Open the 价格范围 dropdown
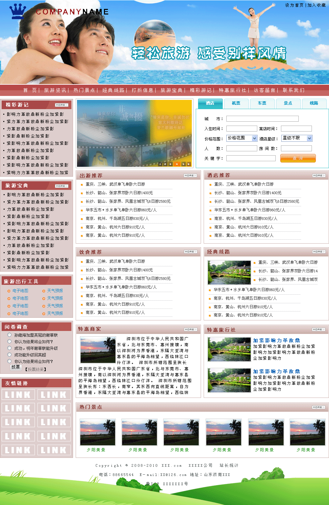Image resolution: width=329 pixels, height=505 pixels. (242, 138)
